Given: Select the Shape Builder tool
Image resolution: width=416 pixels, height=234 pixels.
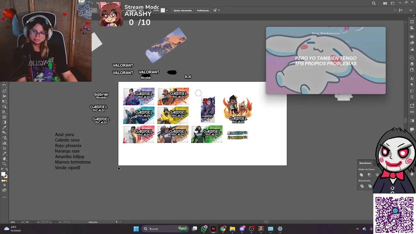Looking at the screenshot, I should 5,107.
